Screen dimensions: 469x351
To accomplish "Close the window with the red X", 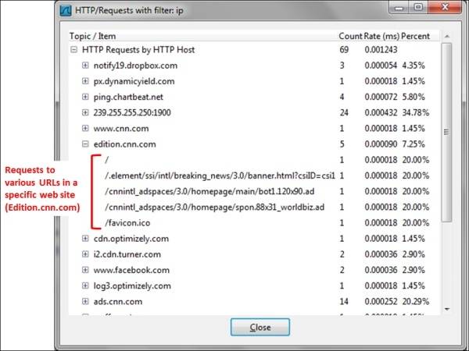I will point(445,7).
